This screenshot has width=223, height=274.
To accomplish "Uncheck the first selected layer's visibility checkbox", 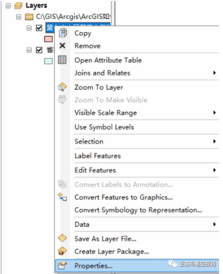I will point(39,28).
